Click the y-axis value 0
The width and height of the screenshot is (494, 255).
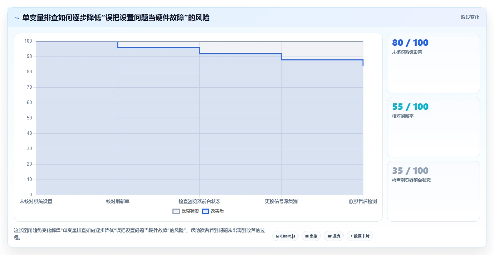(x=31, y=195)
